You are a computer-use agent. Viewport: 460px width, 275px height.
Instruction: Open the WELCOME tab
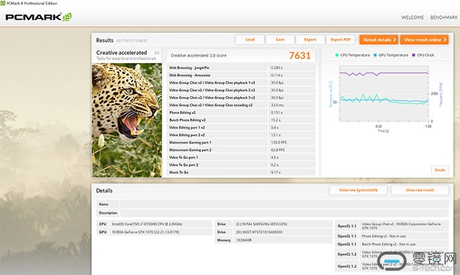(413, 18)
